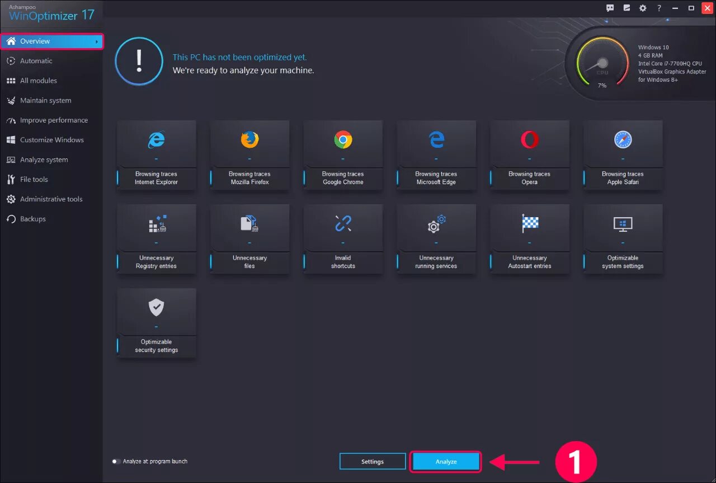
Task: Click the "Browsing traces Google Chrome" label
Action: pos(343,178)
